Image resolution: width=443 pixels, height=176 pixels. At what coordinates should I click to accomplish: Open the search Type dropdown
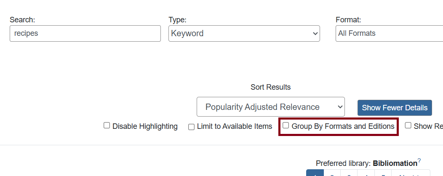pos(244,34)
